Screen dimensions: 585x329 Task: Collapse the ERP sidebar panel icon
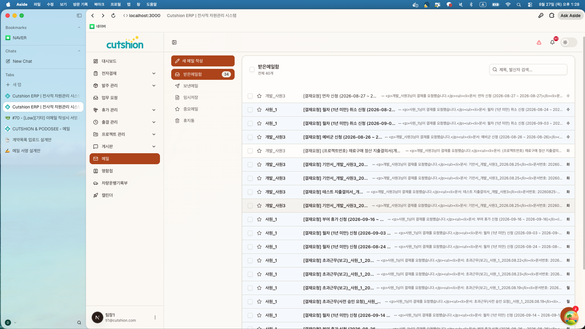click(174, 42)
